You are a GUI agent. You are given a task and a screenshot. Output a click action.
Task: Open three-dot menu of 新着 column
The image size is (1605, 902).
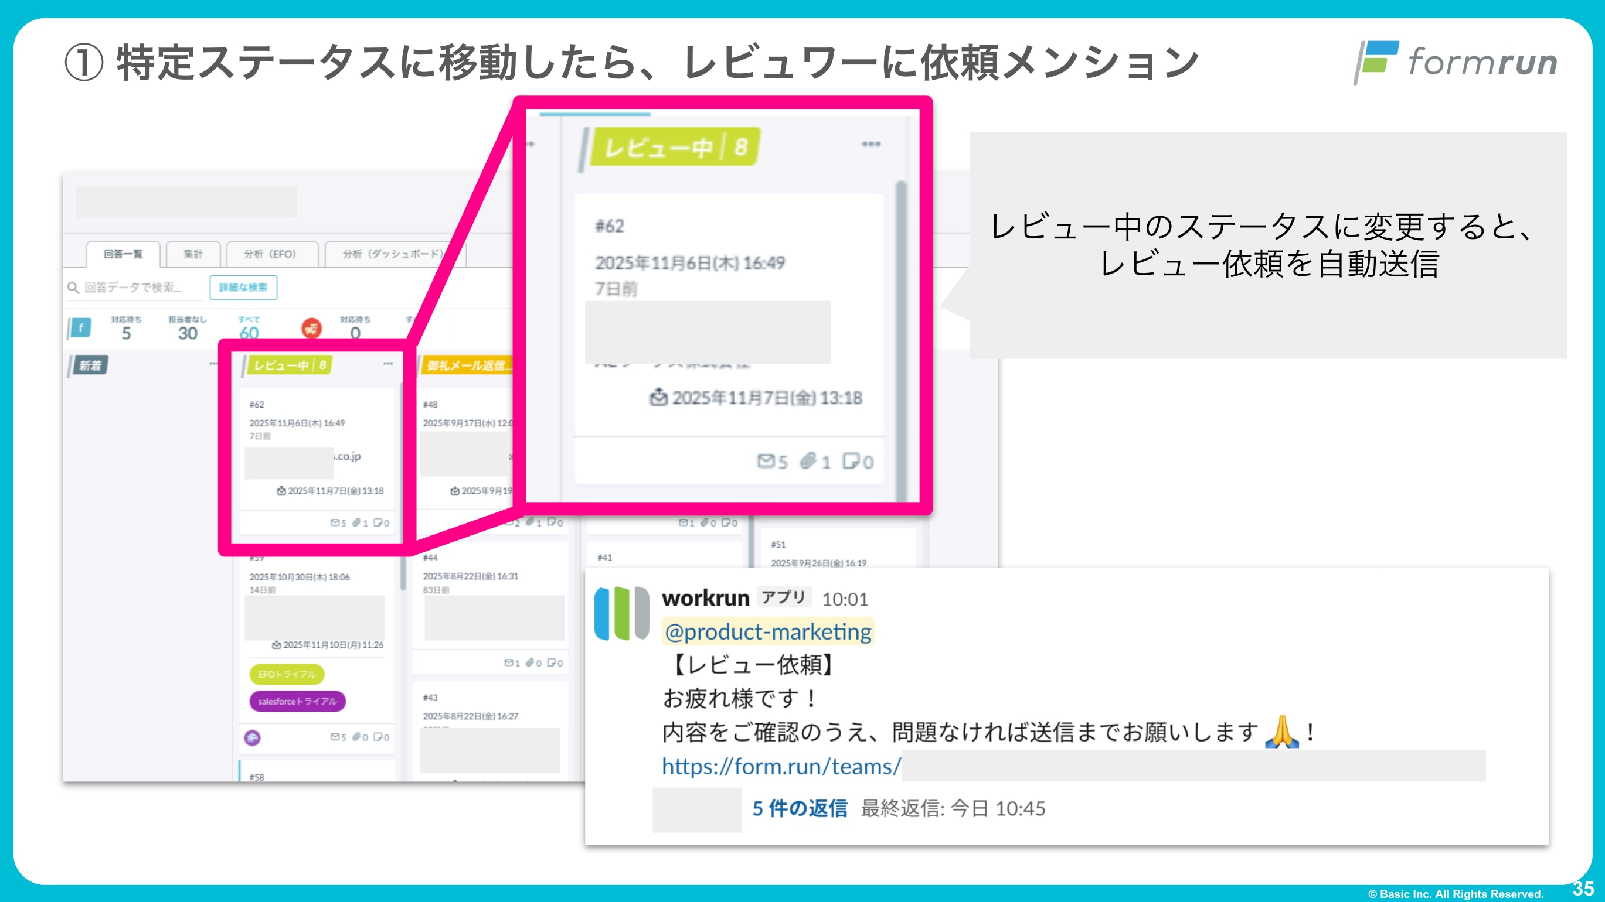coord(213,364)
